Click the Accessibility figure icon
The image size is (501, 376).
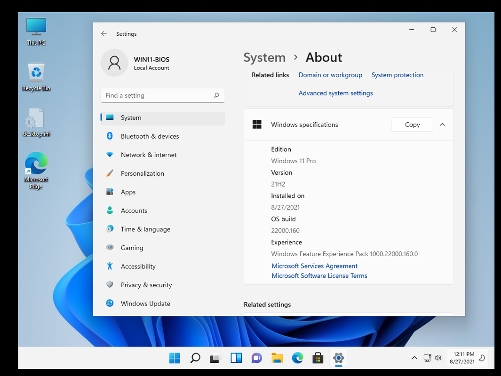pos(110,266)
